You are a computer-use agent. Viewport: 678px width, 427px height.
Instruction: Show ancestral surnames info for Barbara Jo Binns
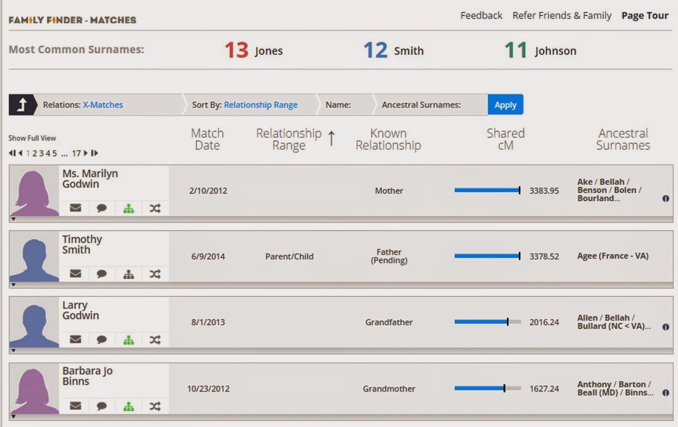coord(666,393)
